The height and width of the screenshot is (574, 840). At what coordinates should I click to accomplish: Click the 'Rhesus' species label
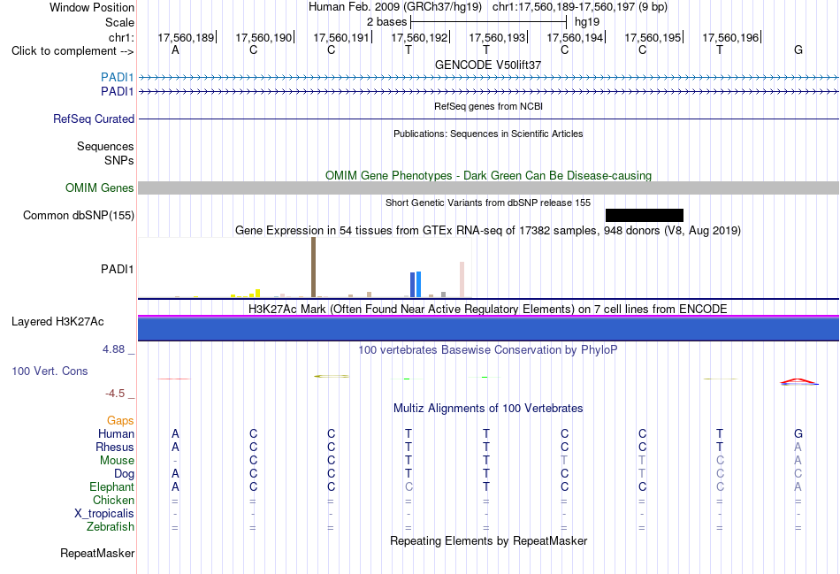(x=115, y=447)
